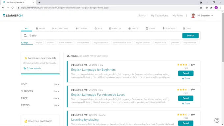Click Learnie's profile avatar picture
224x126 pixels.
(x=193, y=15)
